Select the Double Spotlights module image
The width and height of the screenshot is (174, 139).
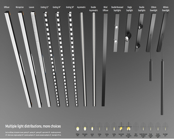(x=140, y=33)
